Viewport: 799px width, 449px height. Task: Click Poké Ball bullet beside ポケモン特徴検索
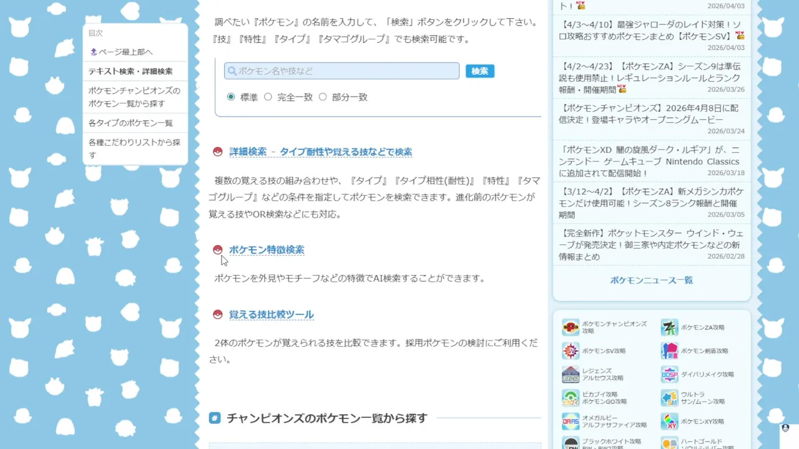[217, 249]
